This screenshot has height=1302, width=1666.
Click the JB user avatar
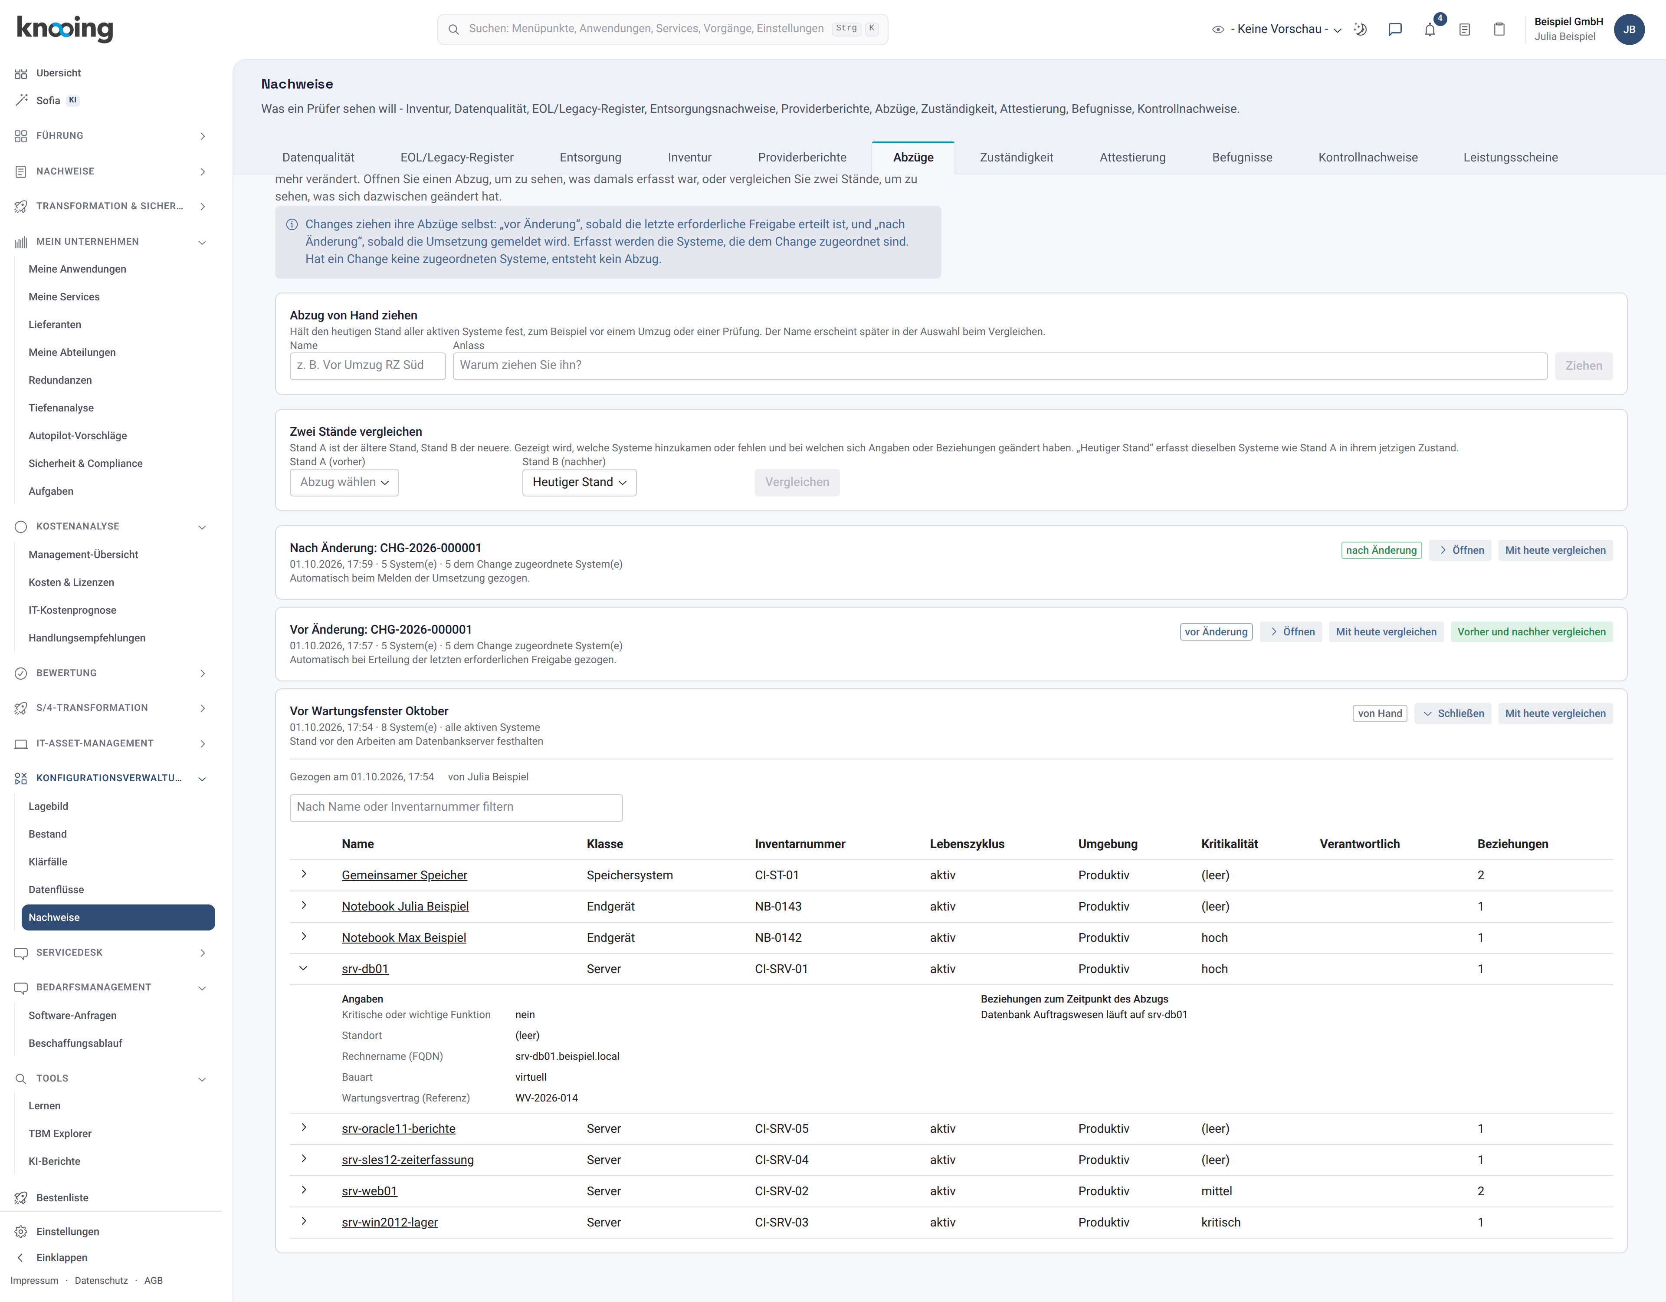click(x=1629, y=29)
